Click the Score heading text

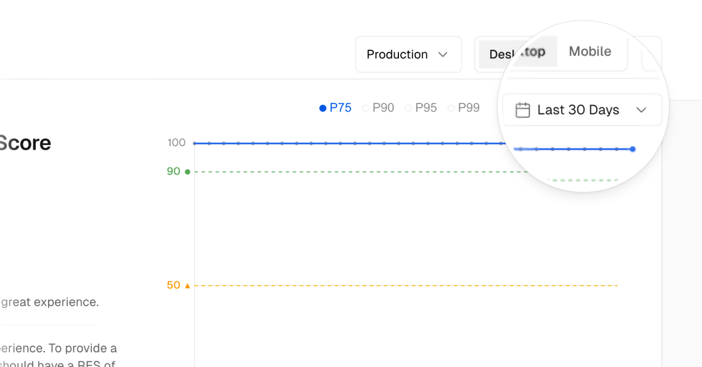click(x=26, y=143)
